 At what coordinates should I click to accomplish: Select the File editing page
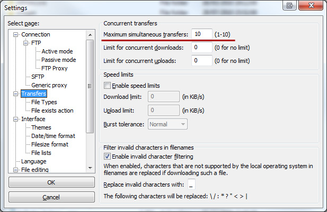35,170
